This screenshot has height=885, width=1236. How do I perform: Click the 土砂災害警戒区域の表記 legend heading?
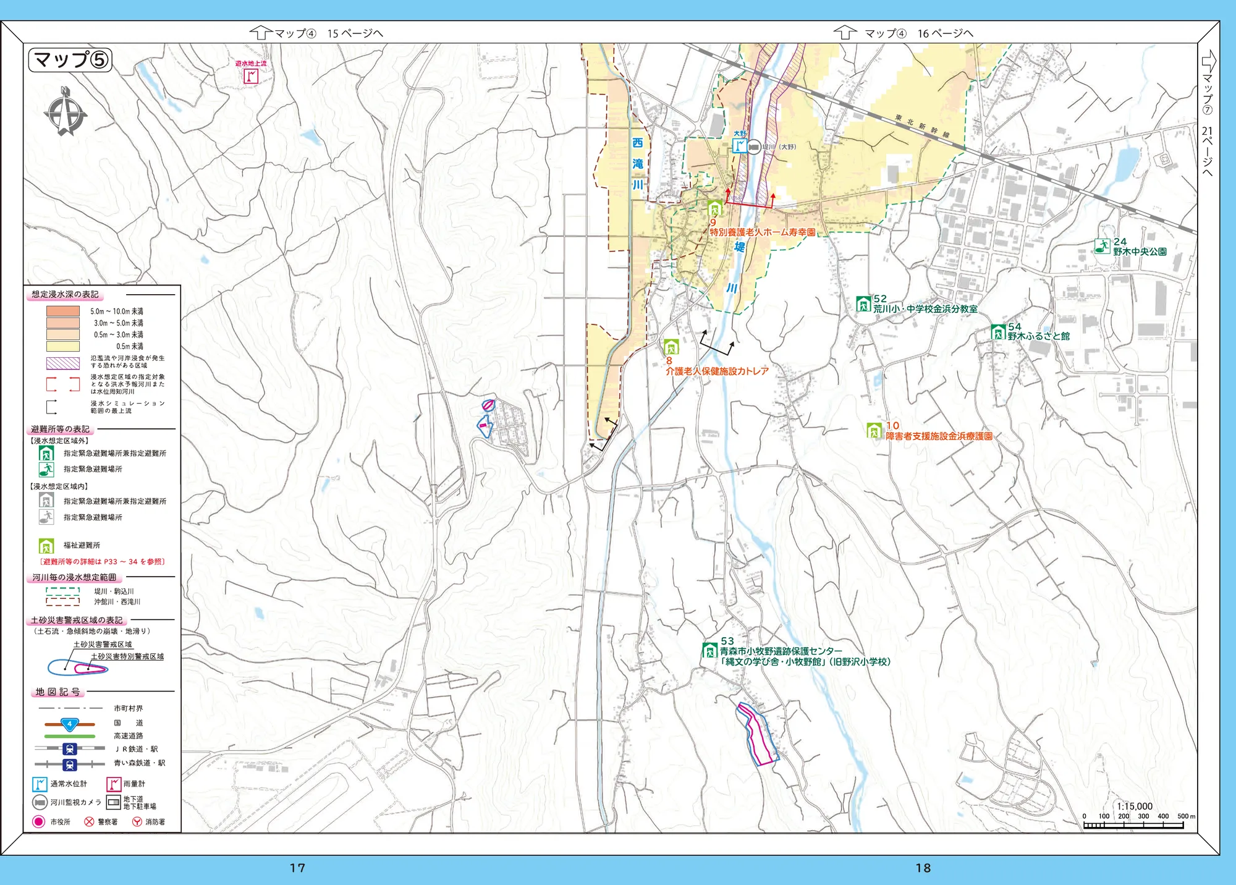pos(77,620)
